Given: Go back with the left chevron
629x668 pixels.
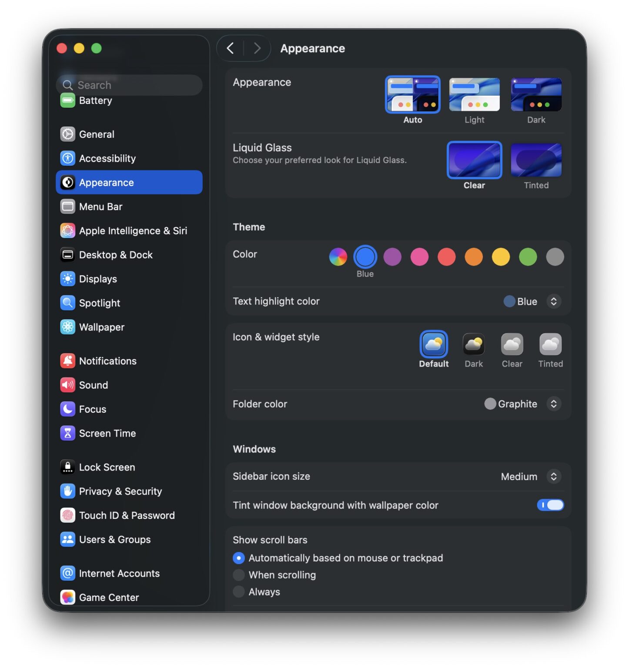Looking at the screenshot, I should (231, 48).
